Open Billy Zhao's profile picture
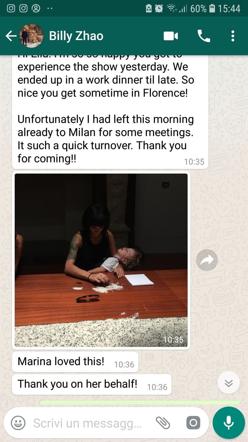 pyautogui.click(x=32, y=36)
